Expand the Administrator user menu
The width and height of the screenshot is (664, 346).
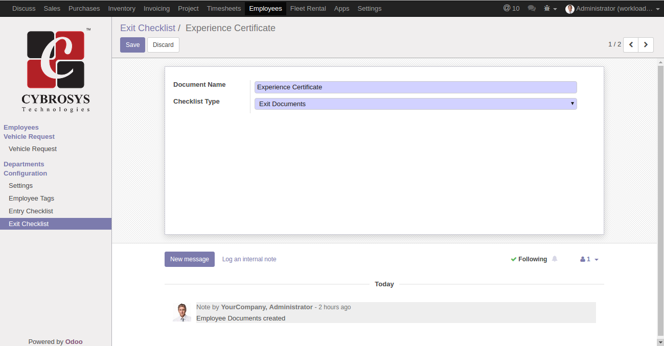[x=612, y=9]
